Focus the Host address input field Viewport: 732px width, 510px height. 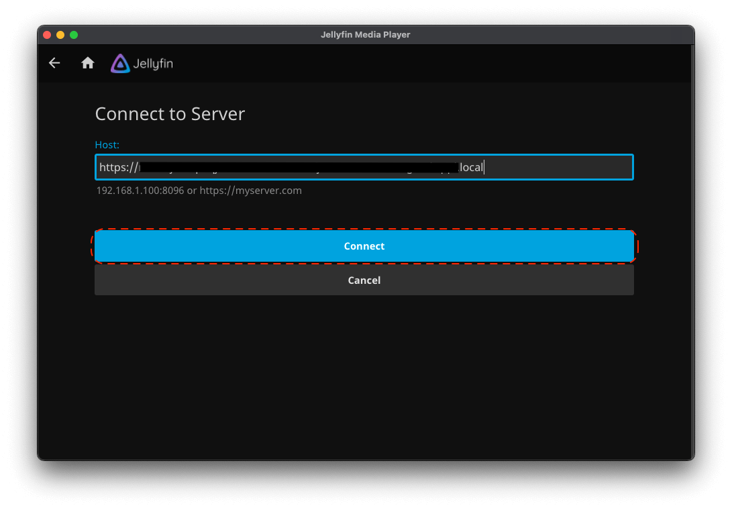point(557,168)
